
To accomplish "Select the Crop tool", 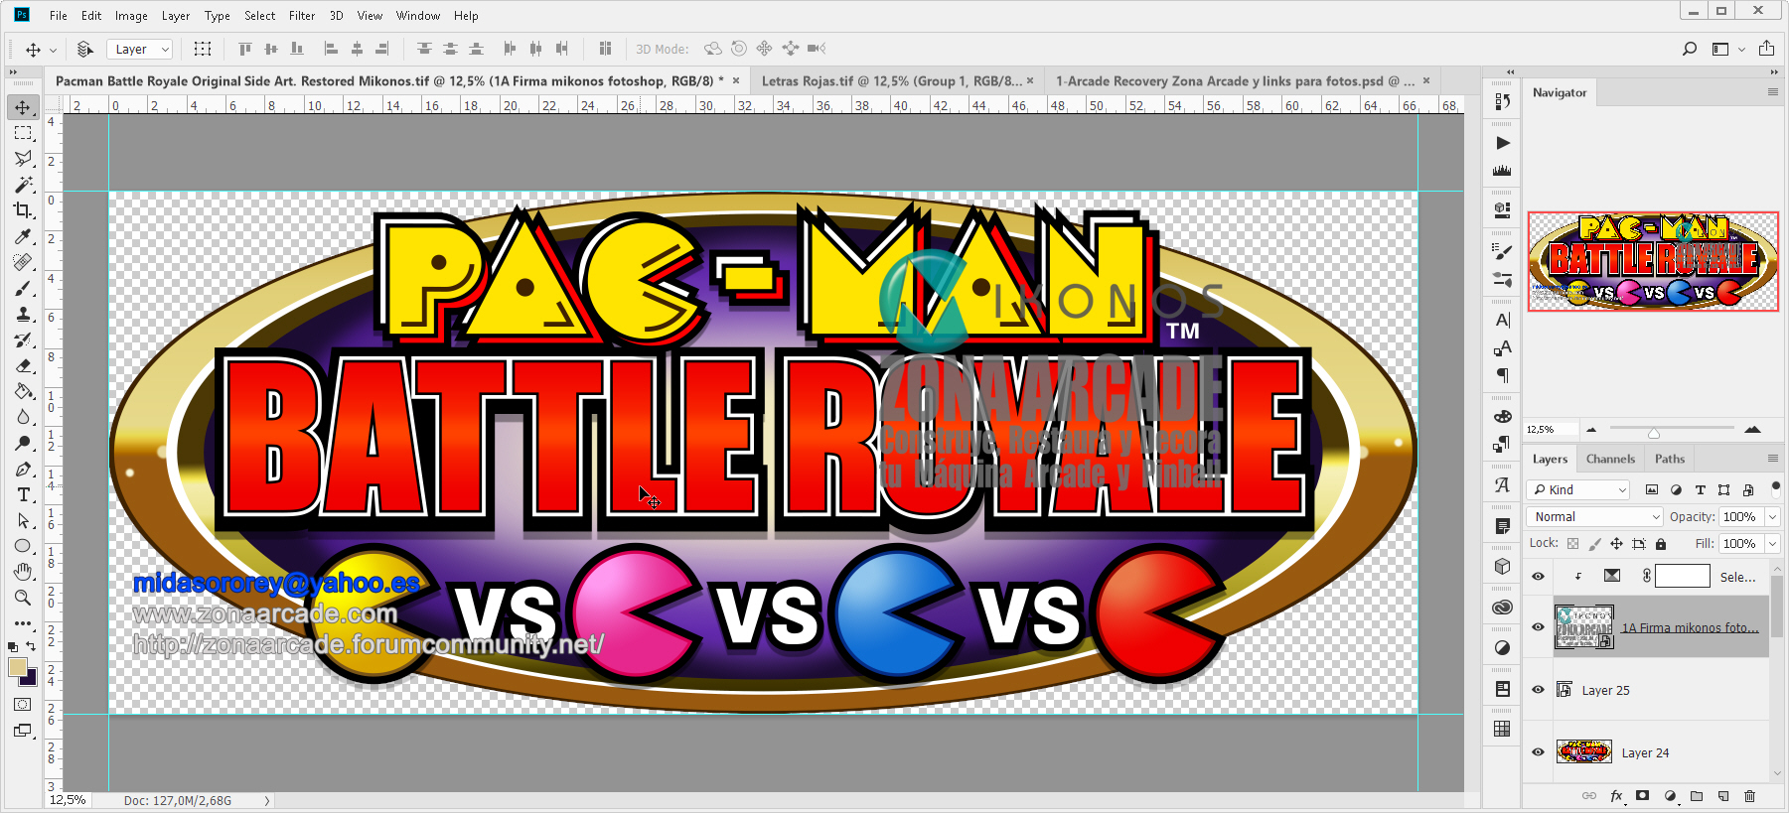I will point(23,210).
